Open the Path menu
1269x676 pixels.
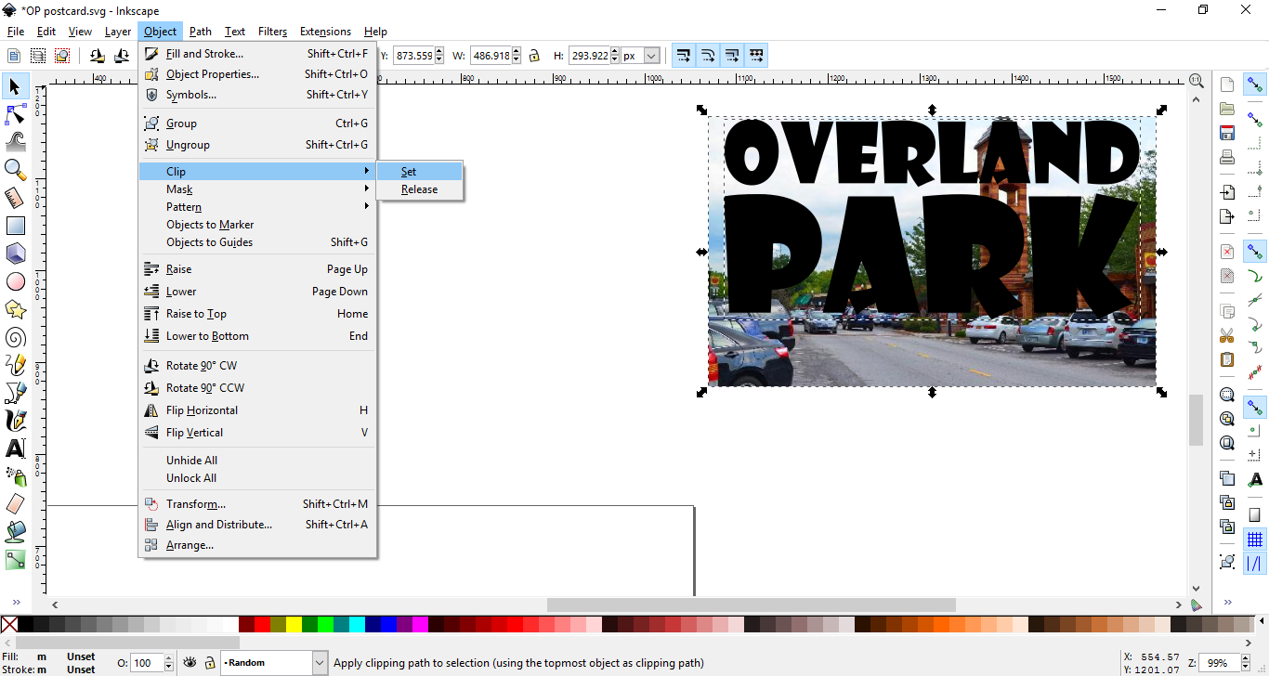[201, 32]
